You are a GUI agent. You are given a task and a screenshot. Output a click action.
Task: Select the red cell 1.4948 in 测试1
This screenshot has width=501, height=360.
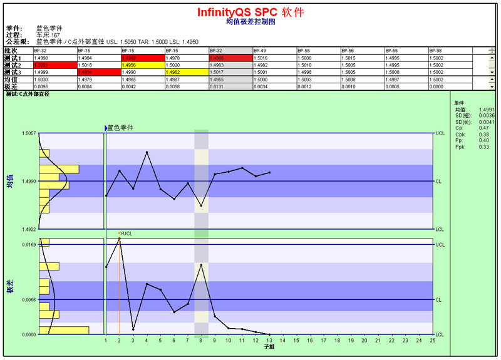pyautogui.click(x=143, y=58)
